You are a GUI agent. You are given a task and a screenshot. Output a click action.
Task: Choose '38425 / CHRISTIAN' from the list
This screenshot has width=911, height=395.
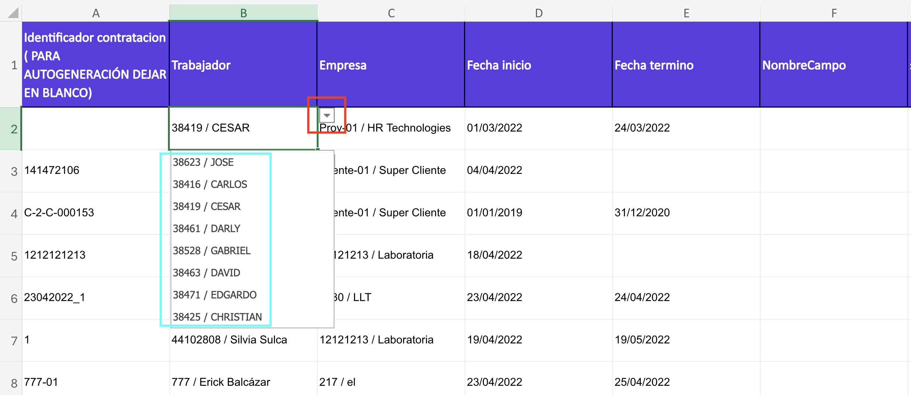252,317
